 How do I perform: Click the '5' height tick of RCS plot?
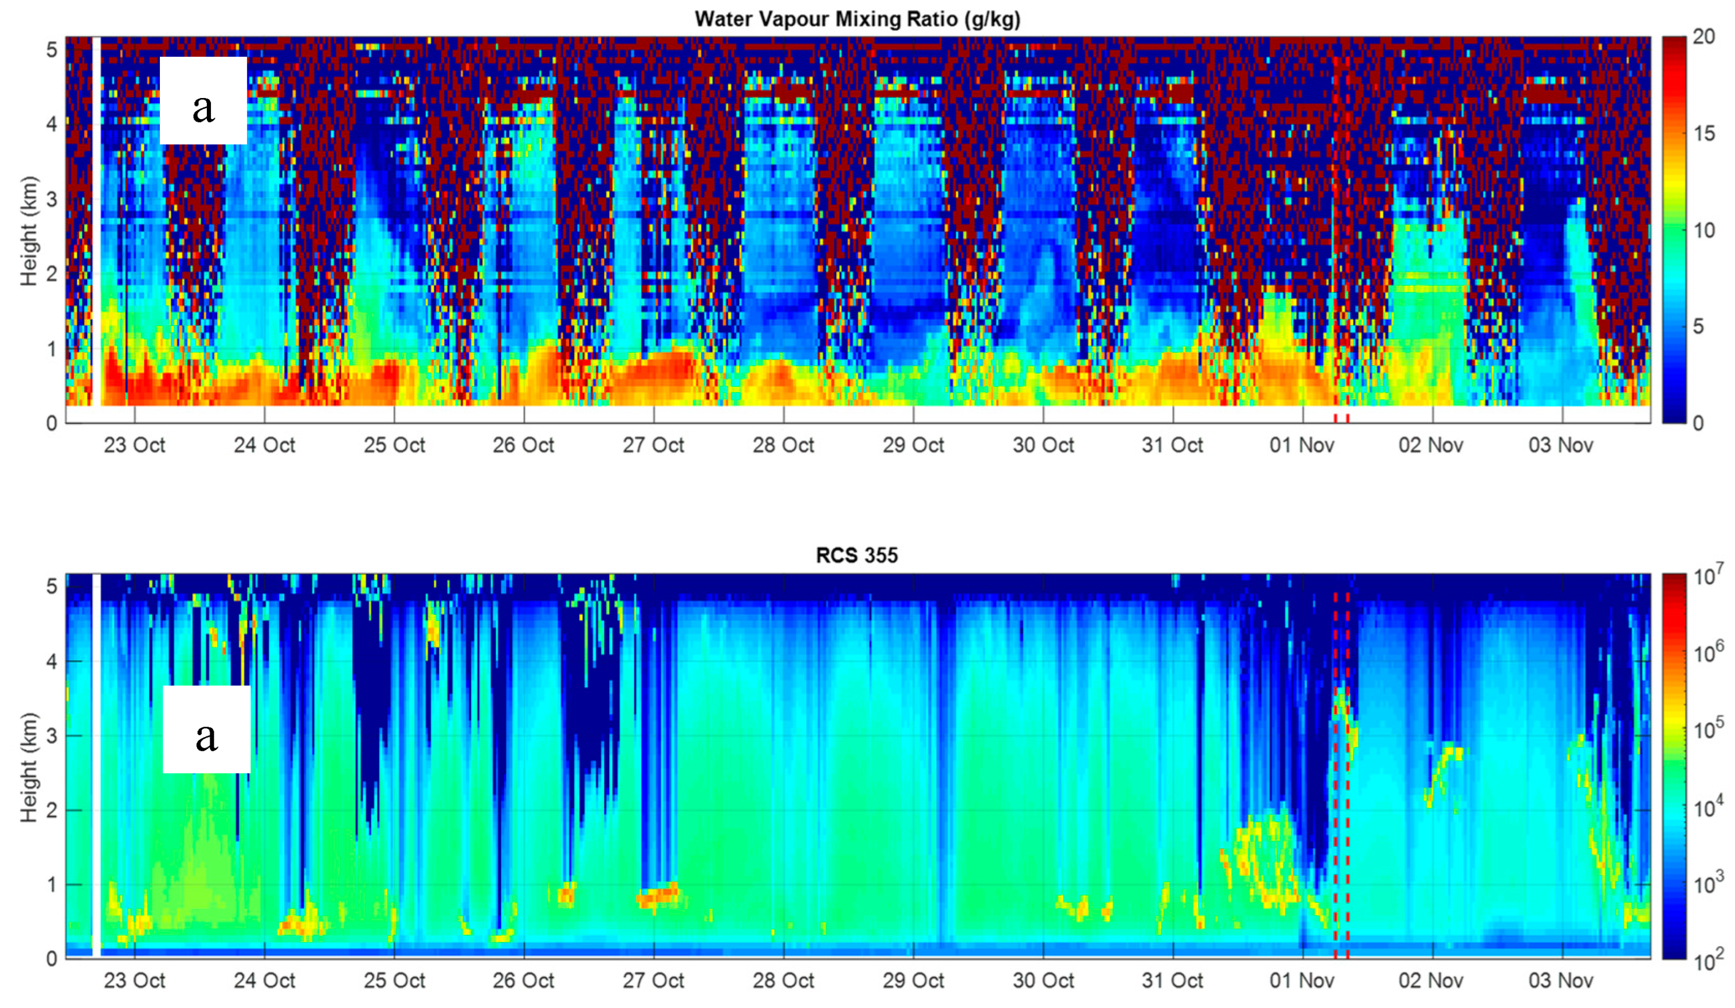52,586
